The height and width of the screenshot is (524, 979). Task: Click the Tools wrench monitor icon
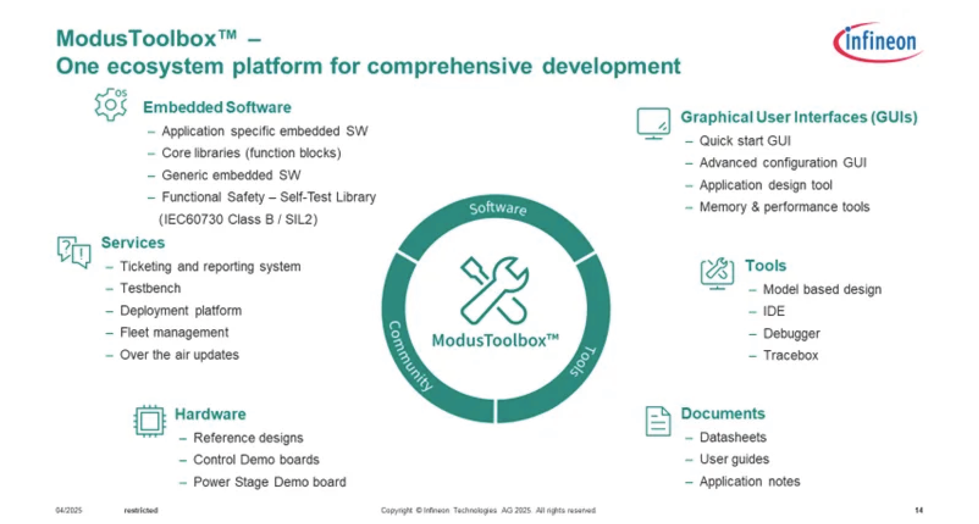[x=717, y=273]
